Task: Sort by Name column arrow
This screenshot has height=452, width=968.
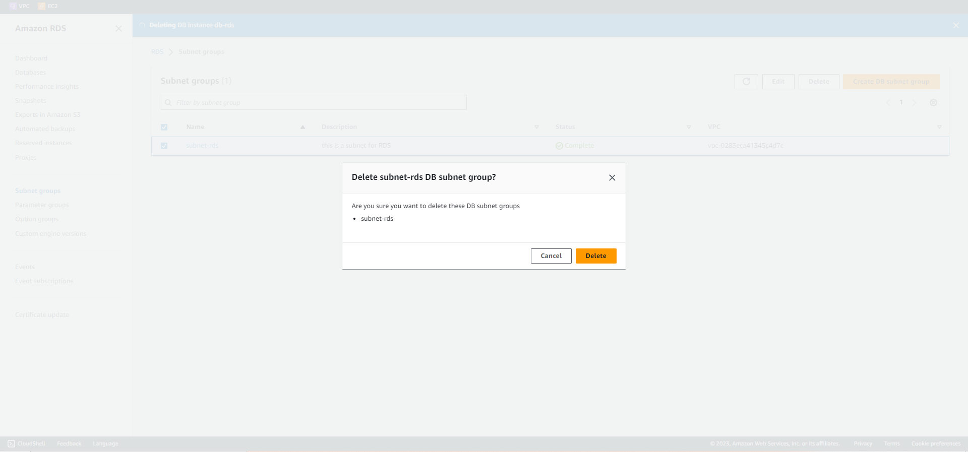Action: click(x=302, y=127)
